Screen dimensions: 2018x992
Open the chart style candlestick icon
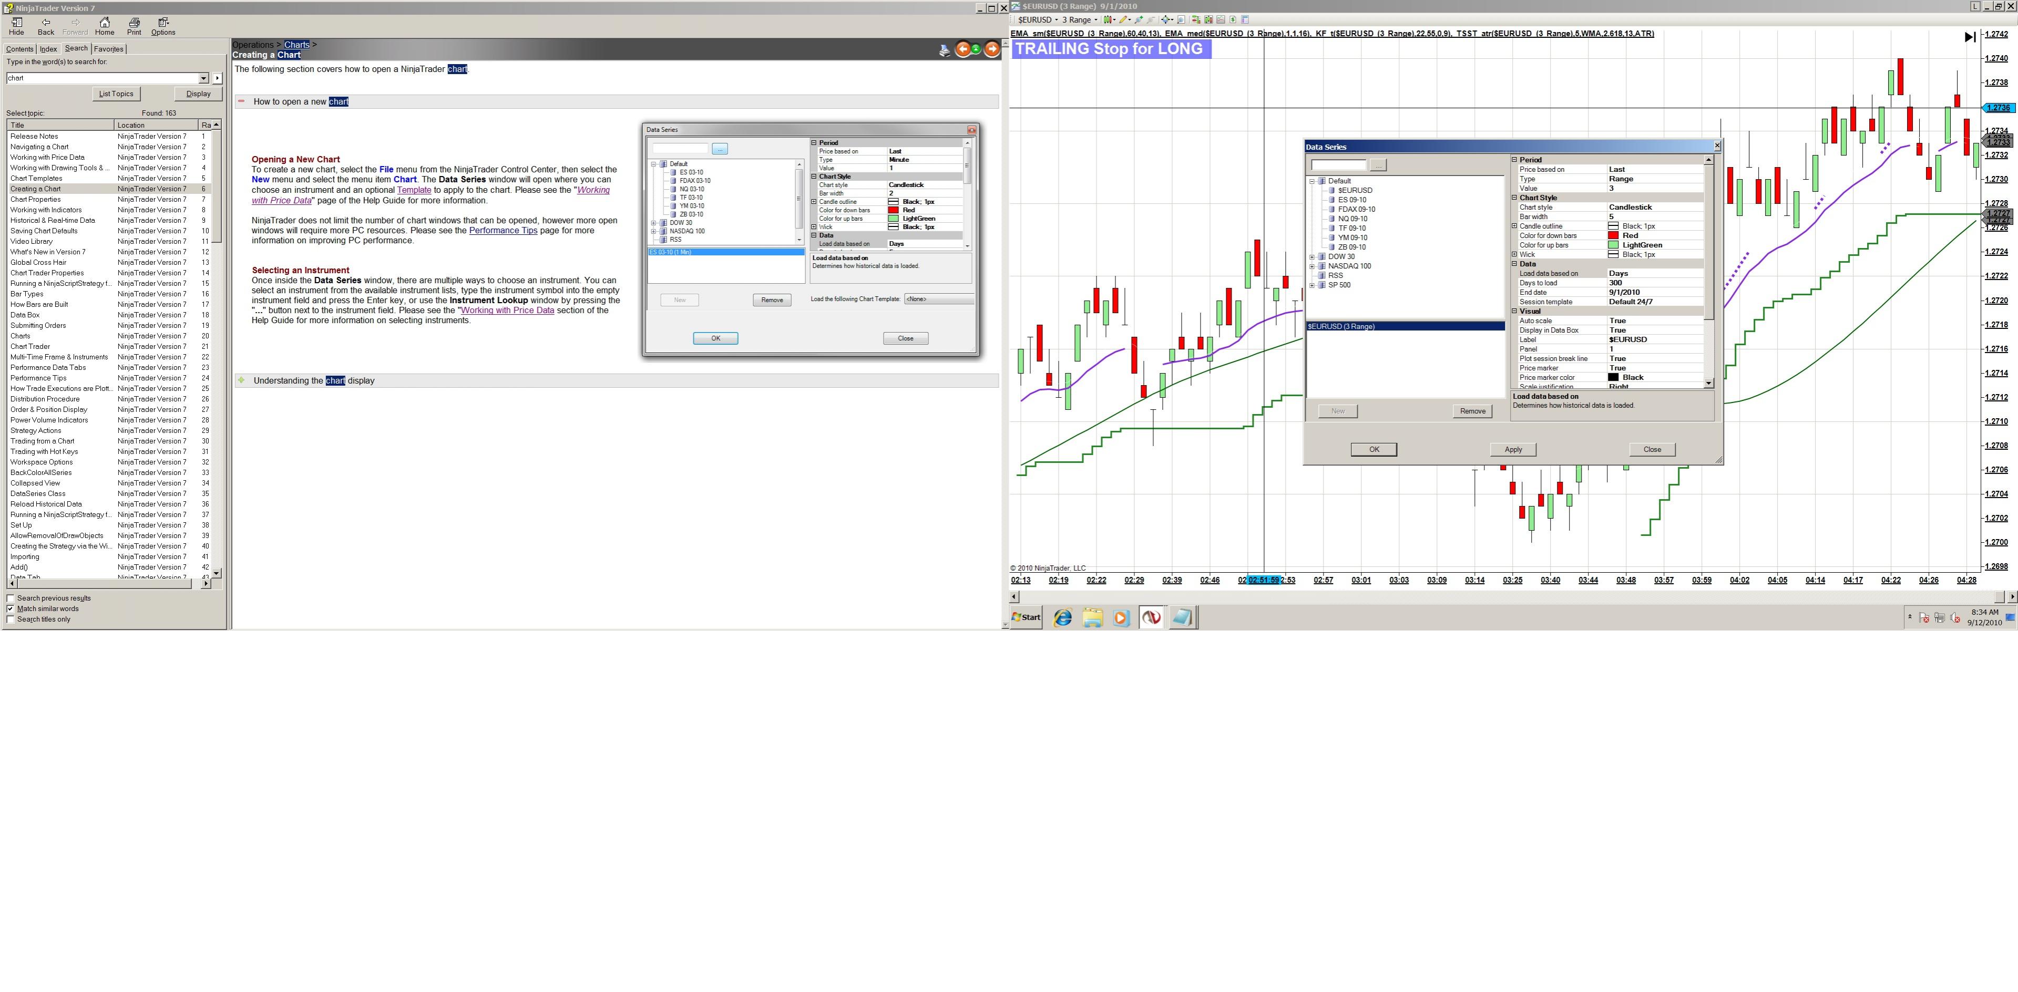[x=1108, y=19]
